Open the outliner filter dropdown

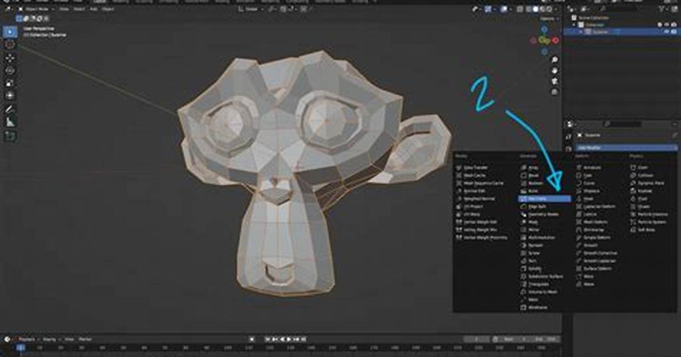click(663, 9)
